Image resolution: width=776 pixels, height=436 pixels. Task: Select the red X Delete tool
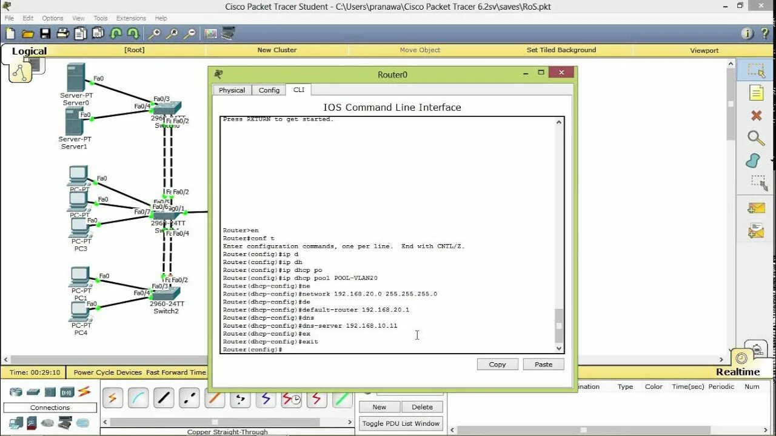click(x=756, y=115)
